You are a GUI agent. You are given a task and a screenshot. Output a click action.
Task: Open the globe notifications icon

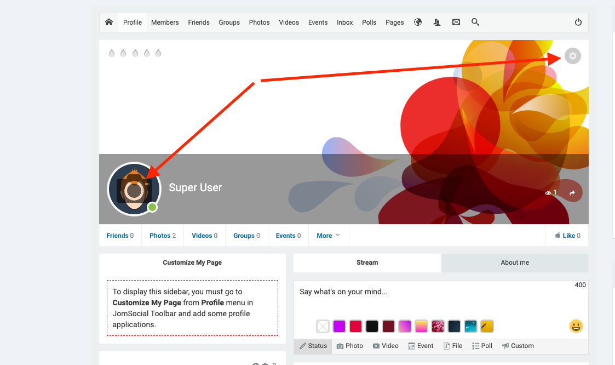coord(418,22)
